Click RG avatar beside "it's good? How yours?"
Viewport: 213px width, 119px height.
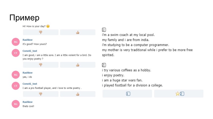point(16,42)
